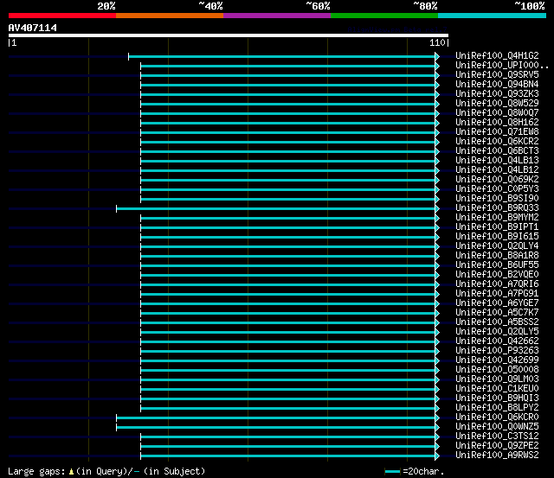Select the UniRef100_Q6KCR2 label
554x478 pixels.
pyautogui.click(x=497, y=142)
